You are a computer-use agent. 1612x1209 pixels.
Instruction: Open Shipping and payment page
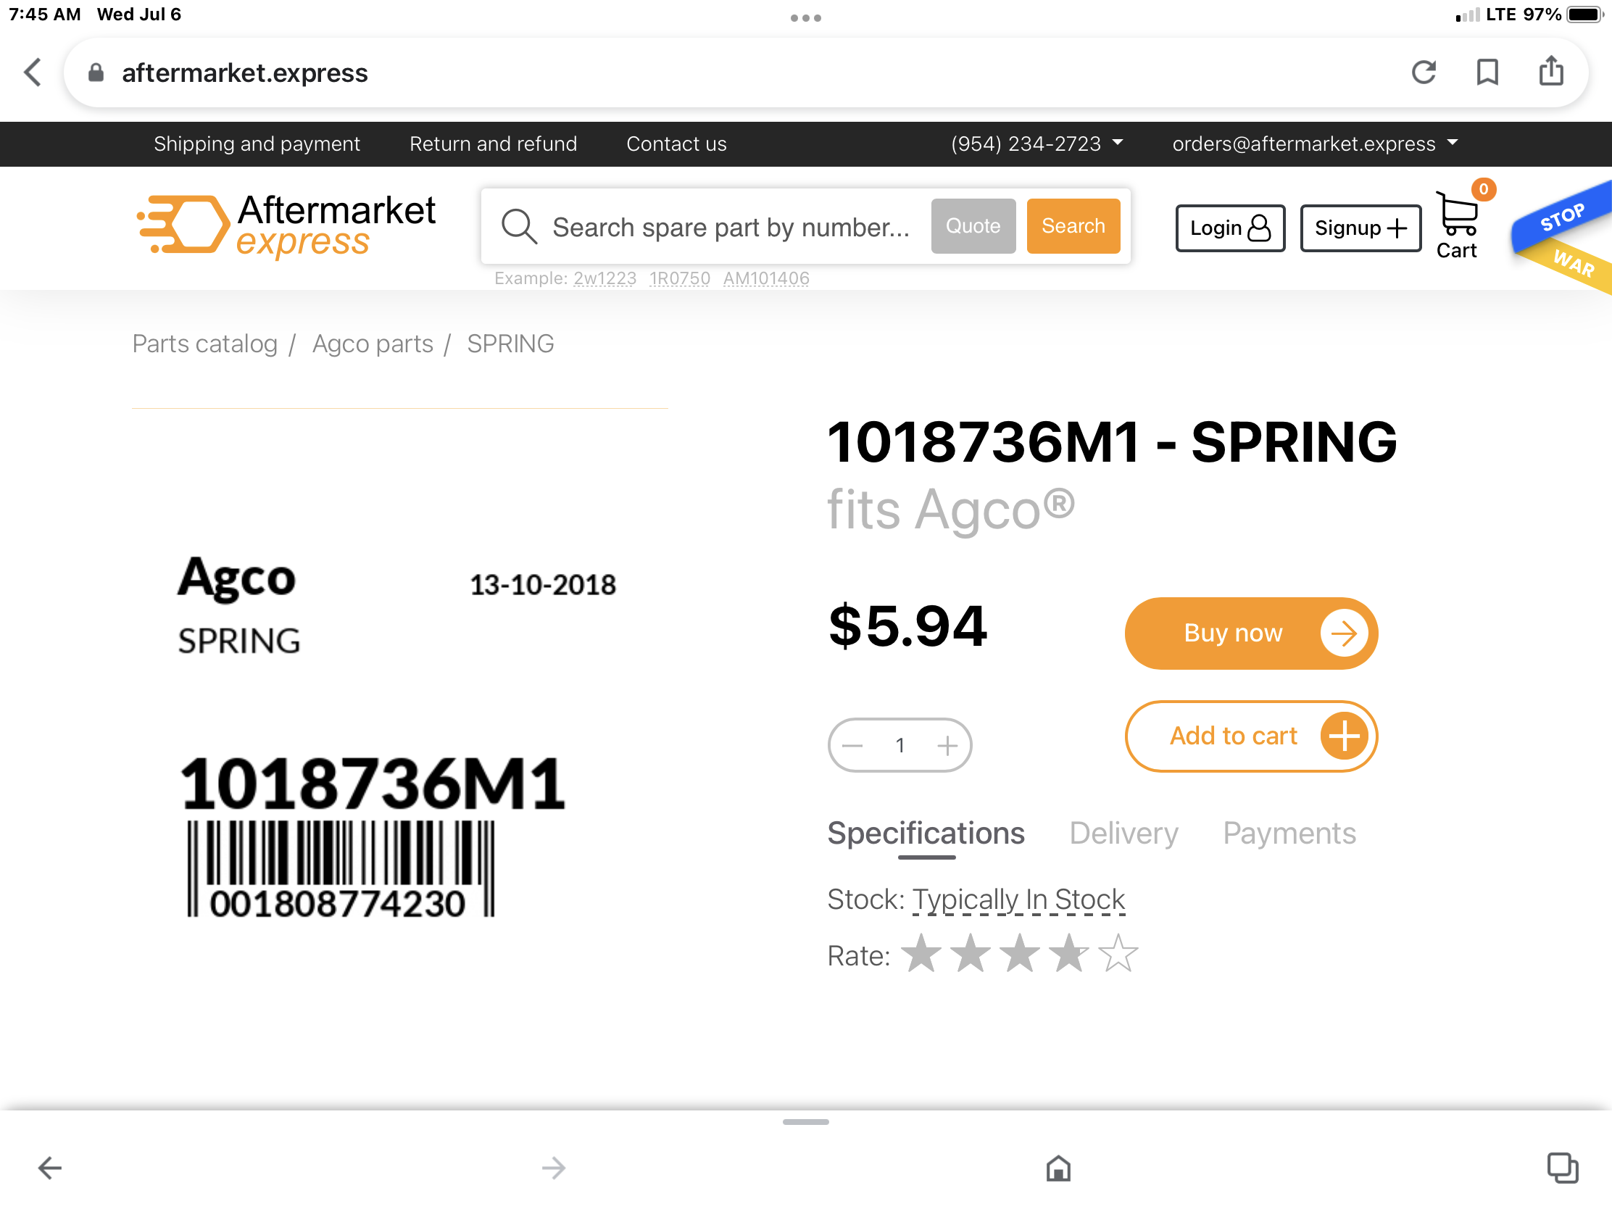tap(257, 144)
